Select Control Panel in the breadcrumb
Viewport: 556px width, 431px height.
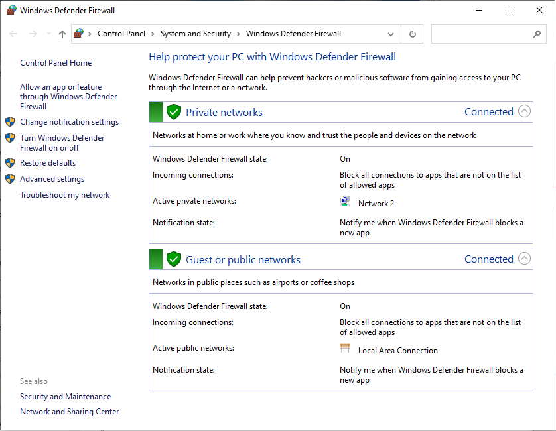[121, 34]
